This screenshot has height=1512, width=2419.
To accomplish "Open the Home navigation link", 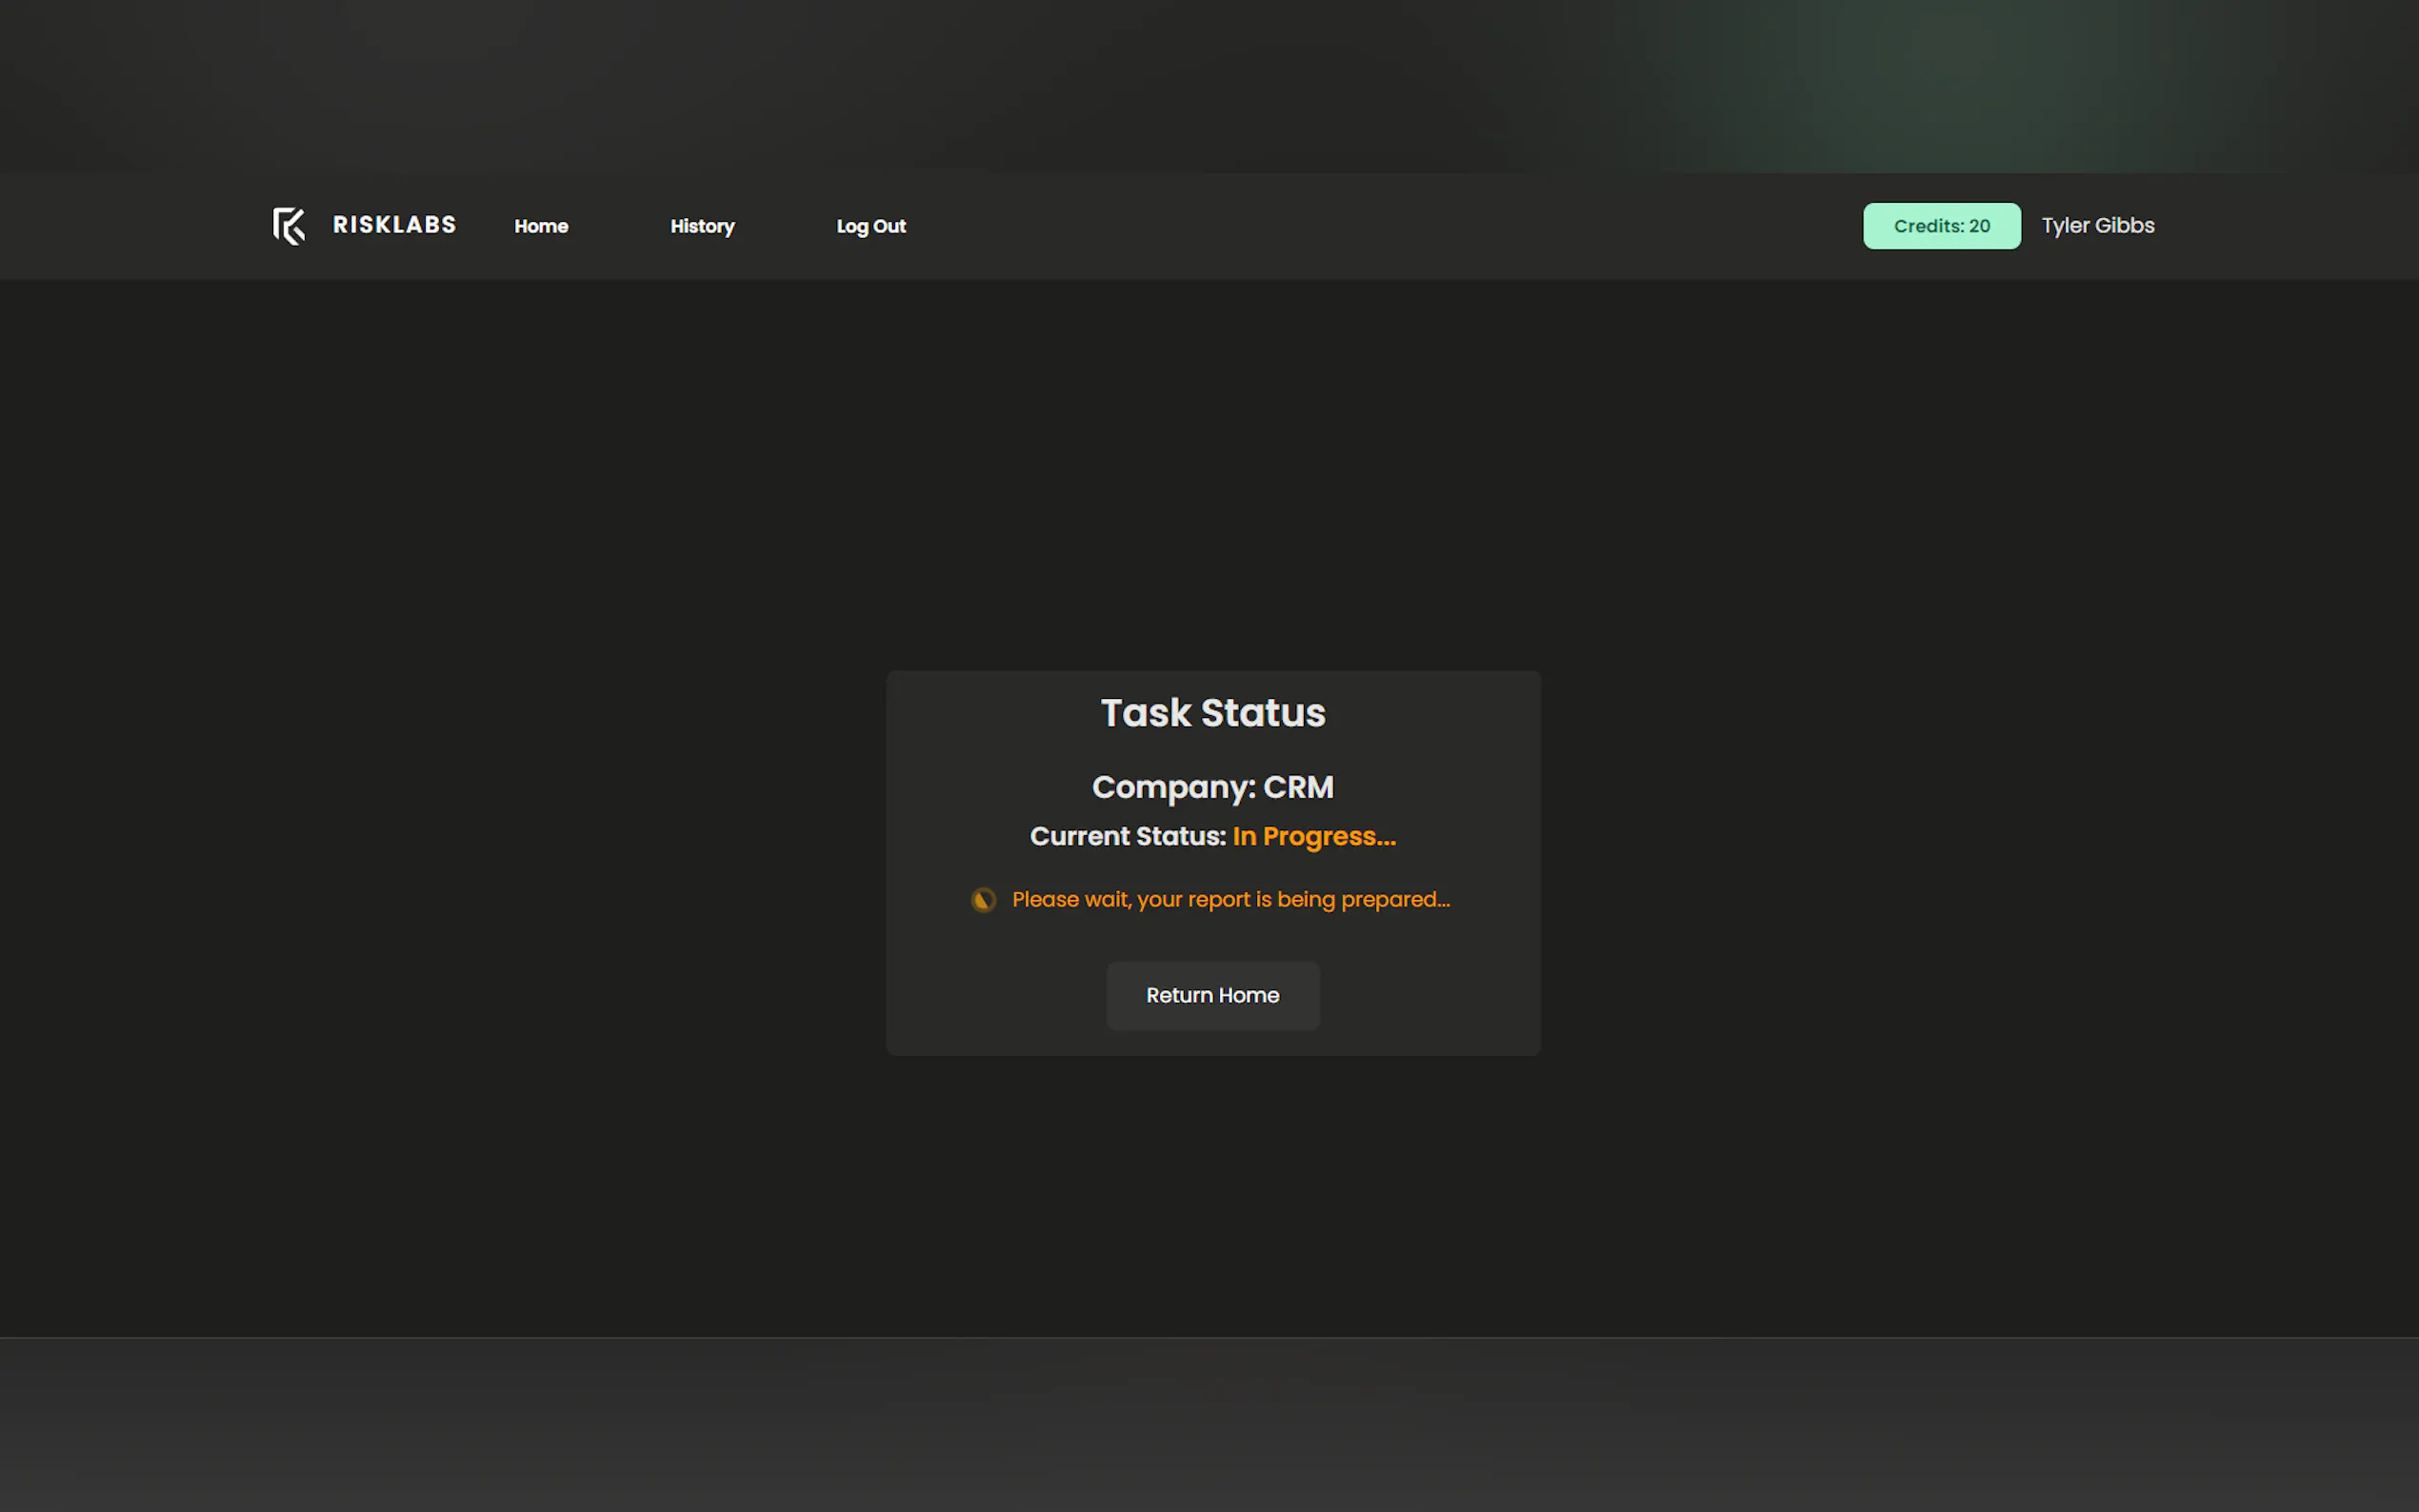I will 541,226.
